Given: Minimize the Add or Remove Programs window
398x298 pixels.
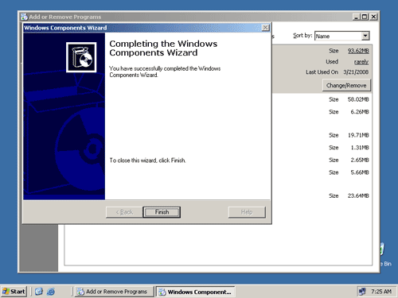Looking at the screenshot, I should [357, 17].
